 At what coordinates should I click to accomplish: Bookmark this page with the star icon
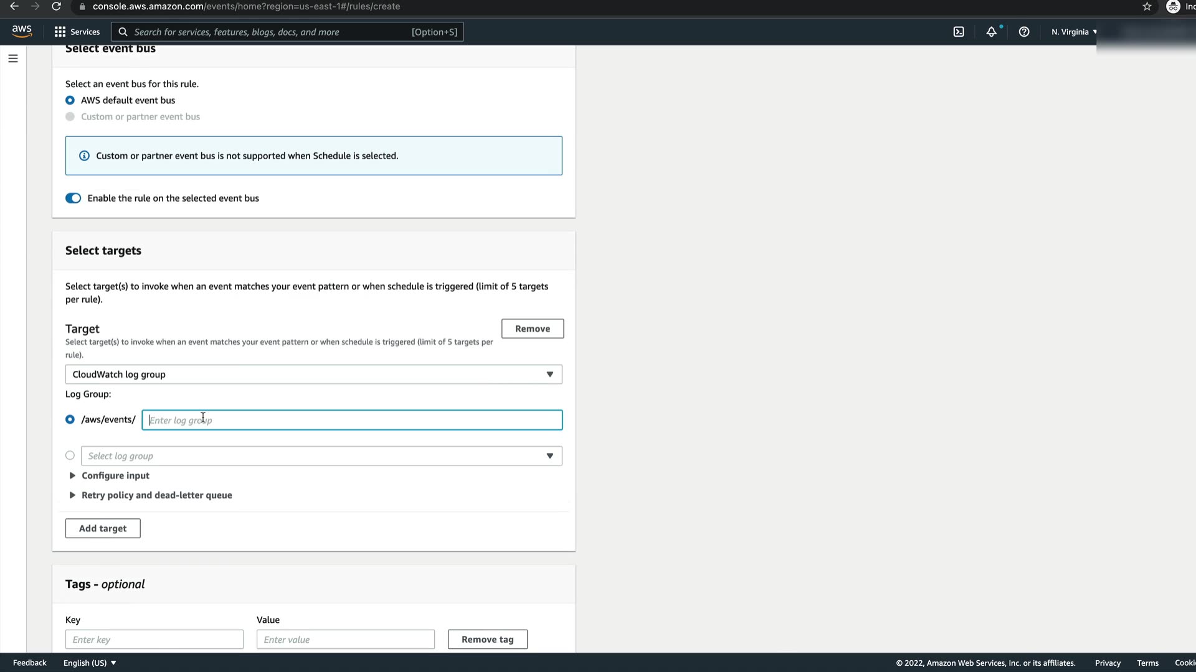click(x=1147, y=6)
